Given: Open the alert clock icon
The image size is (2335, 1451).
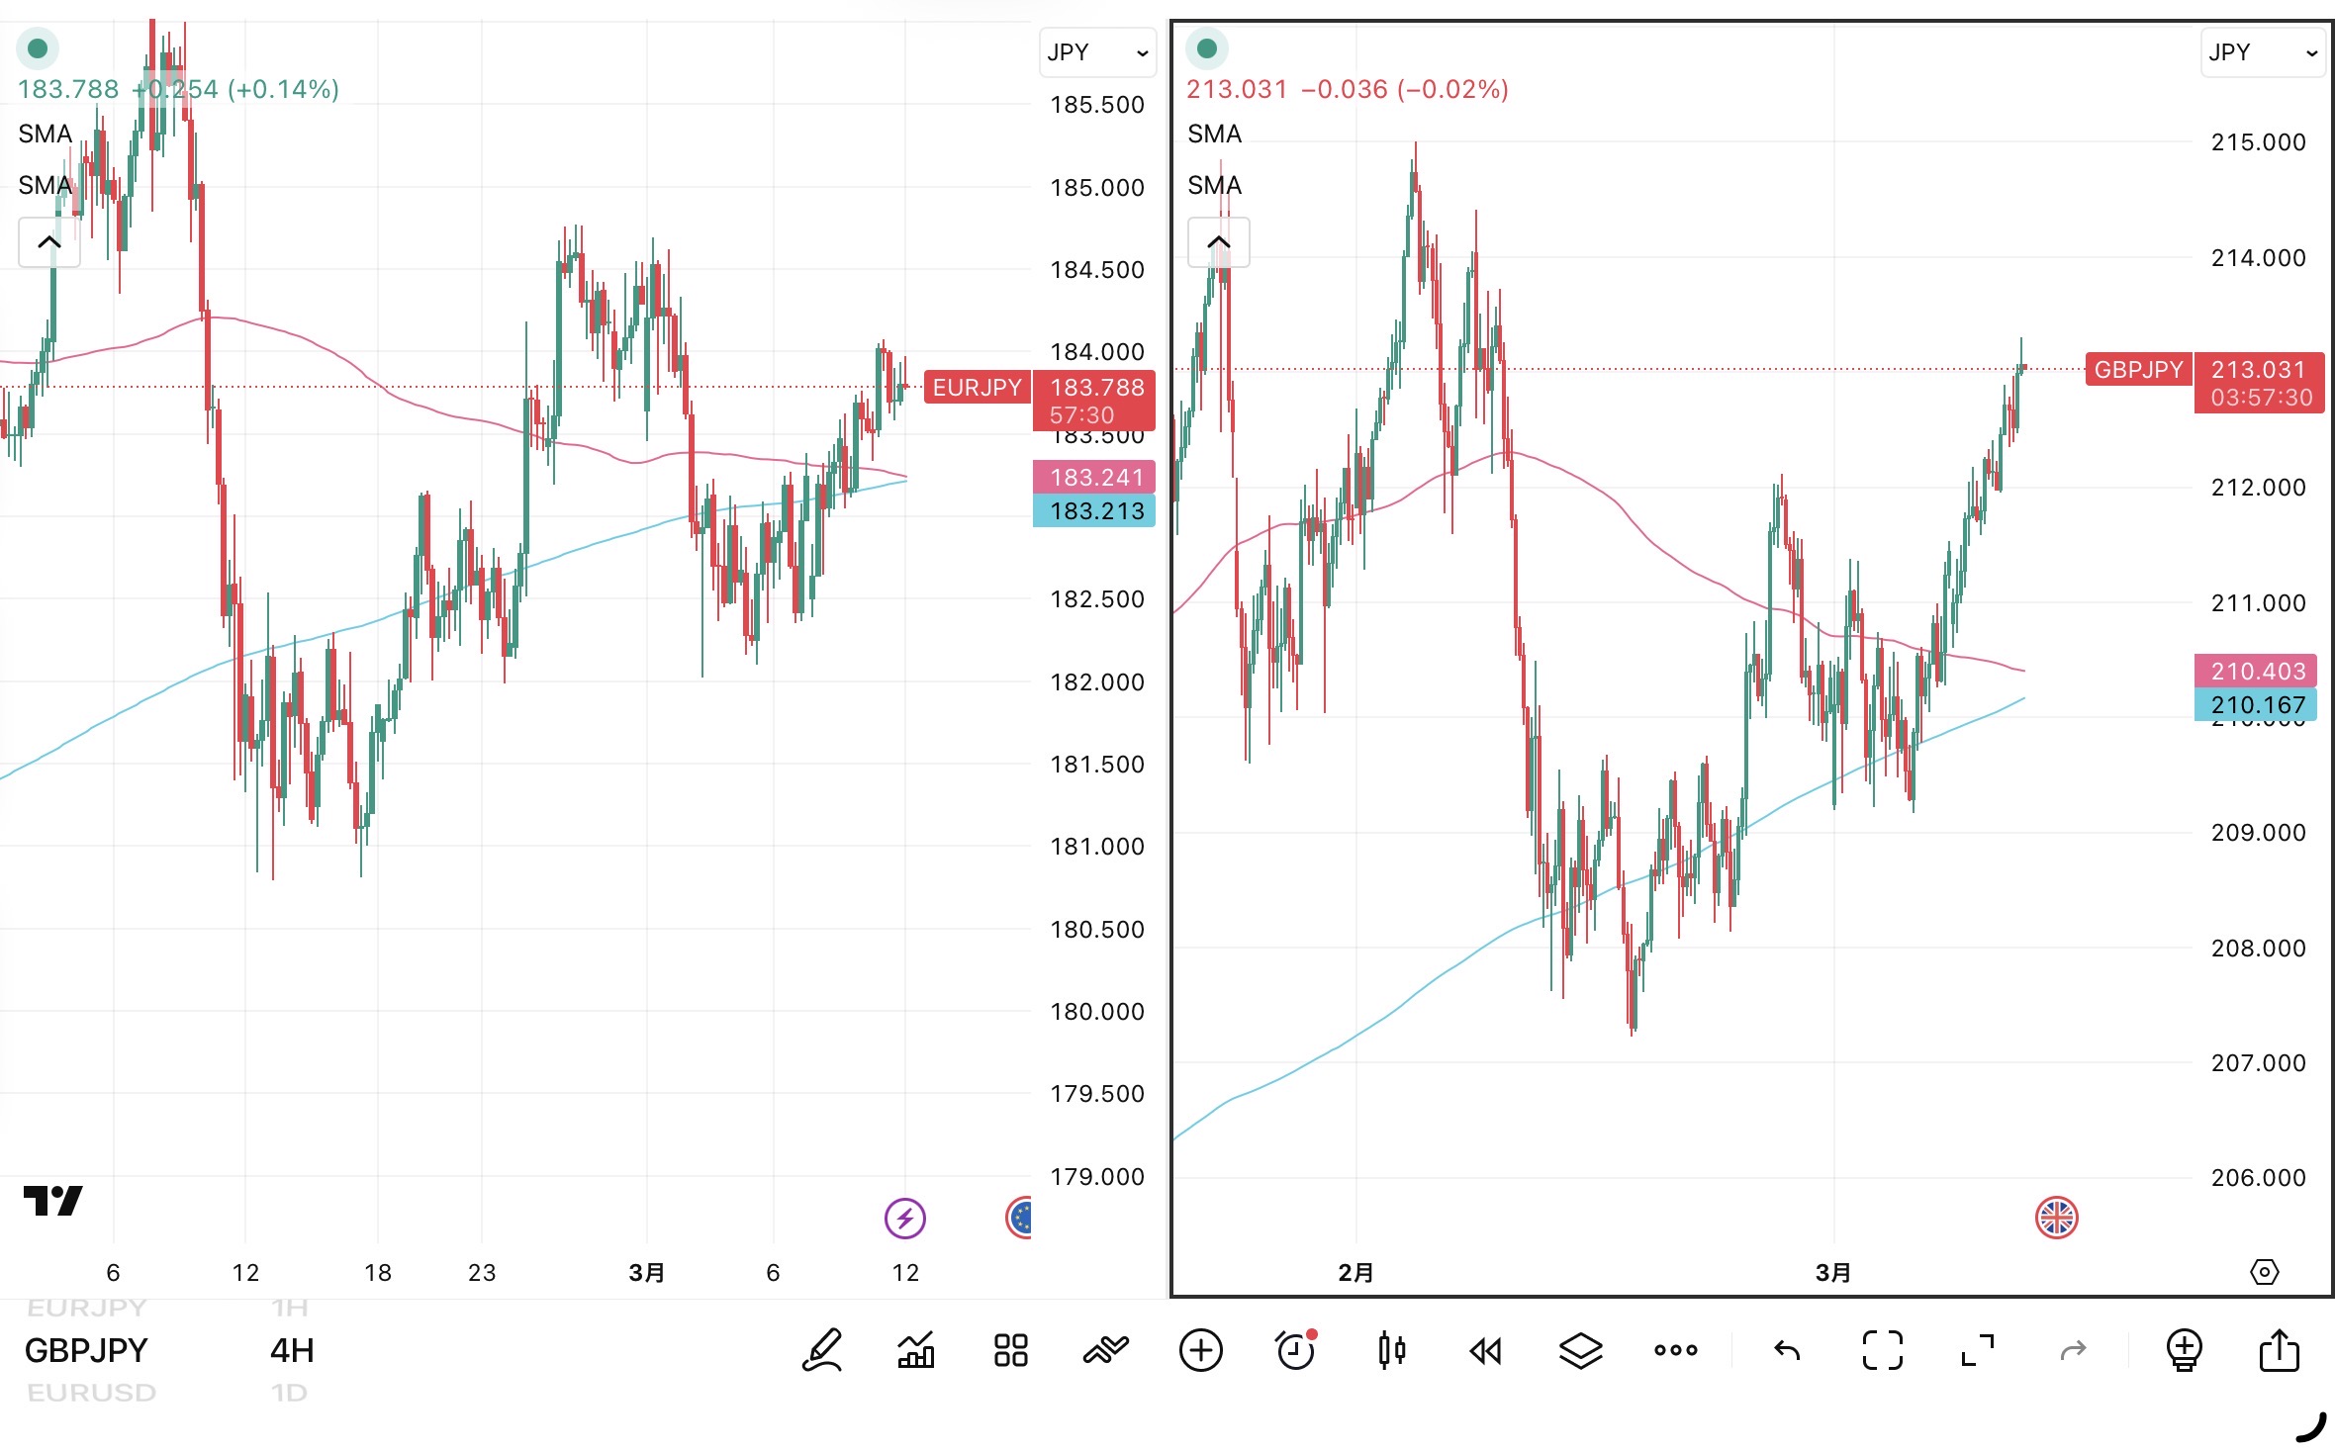Looking at the screenshot, I should (1295, 1350).
